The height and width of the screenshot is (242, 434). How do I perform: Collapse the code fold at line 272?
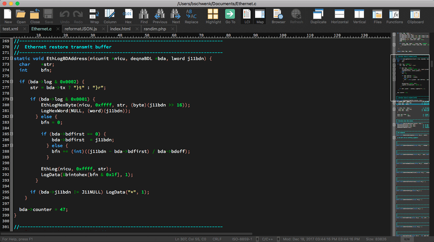point(12,58)
